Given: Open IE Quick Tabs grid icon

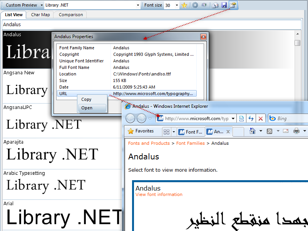Looking at the screenshot, I should (166, 132).
